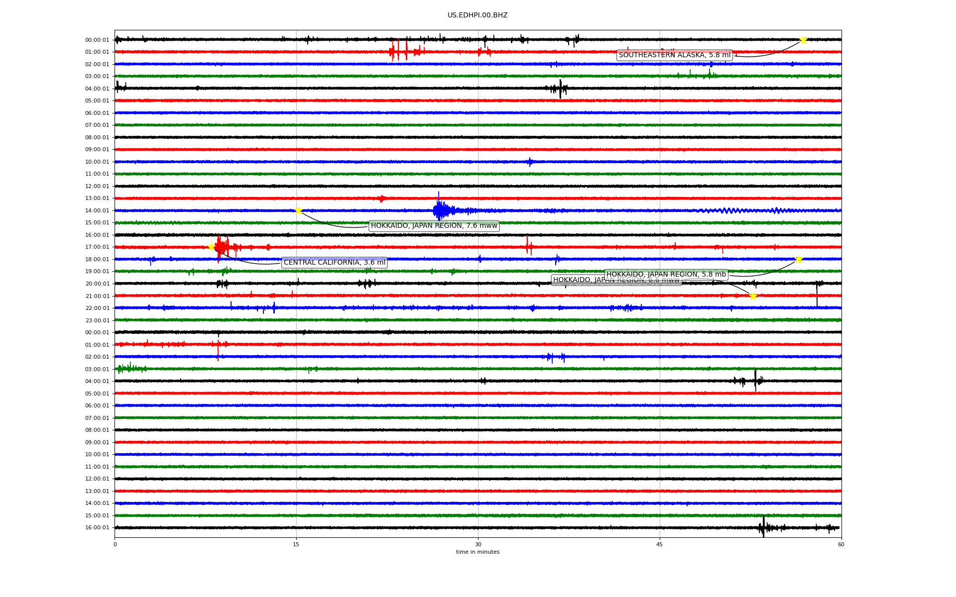Click the yellow star at the end of the top trace

point(803,40)
